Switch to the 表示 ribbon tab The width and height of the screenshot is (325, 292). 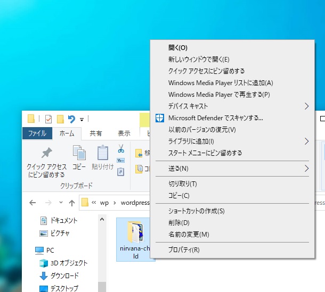[124, 134]
